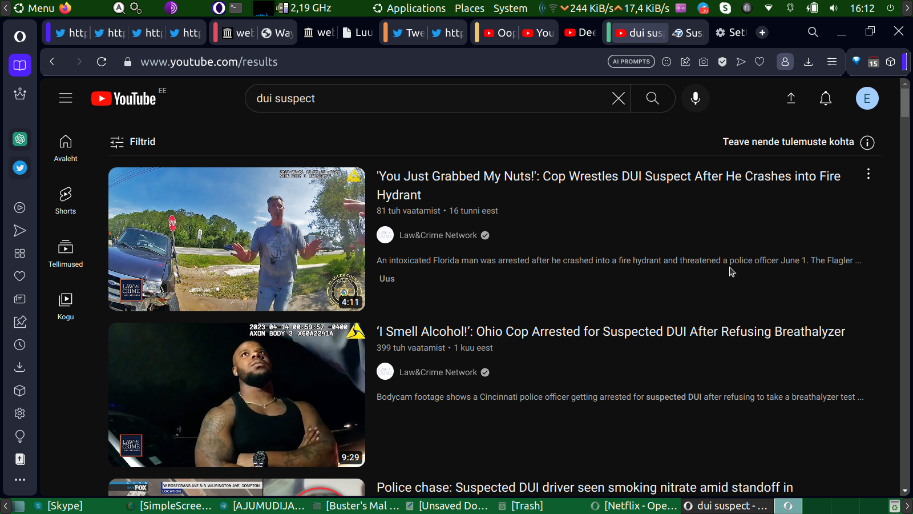Open Settings gear in Opera sidebar
The width and height of the screenshot is (913, 514).
coord(20,413)
